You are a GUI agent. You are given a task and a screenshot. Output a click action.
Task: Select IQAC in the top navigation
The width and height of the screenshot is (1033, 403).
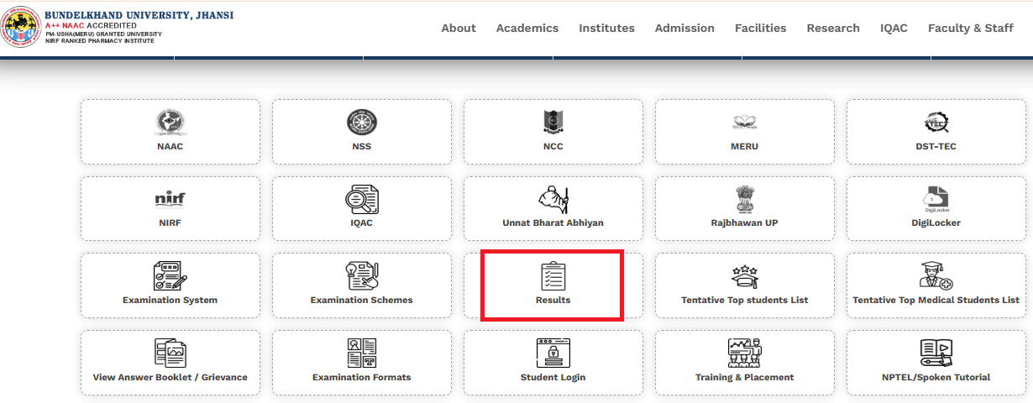point(894,28)
